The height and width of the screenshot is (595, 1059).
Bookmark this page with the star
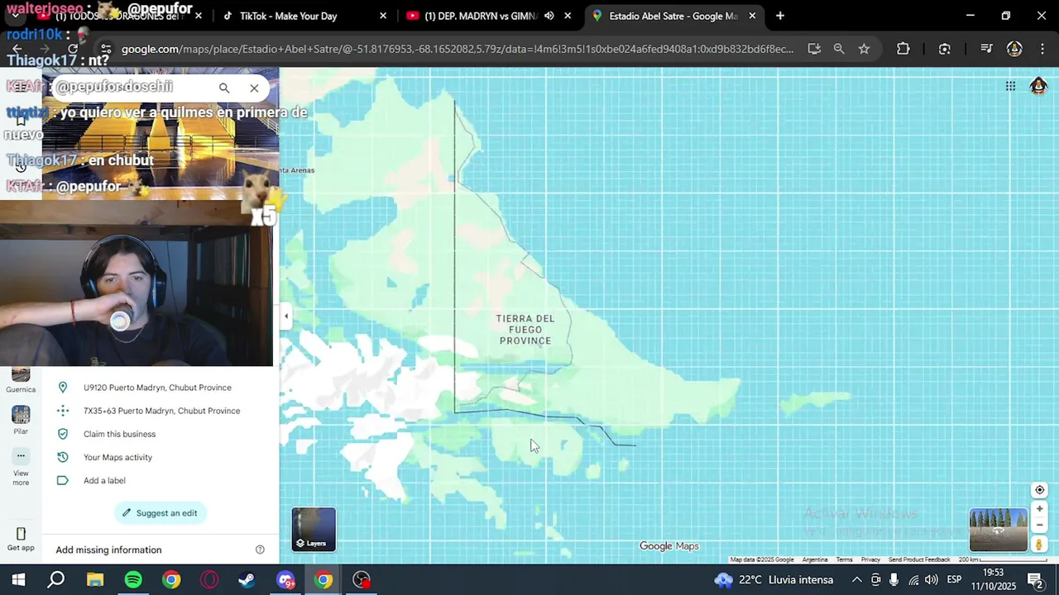pos(864,49)
